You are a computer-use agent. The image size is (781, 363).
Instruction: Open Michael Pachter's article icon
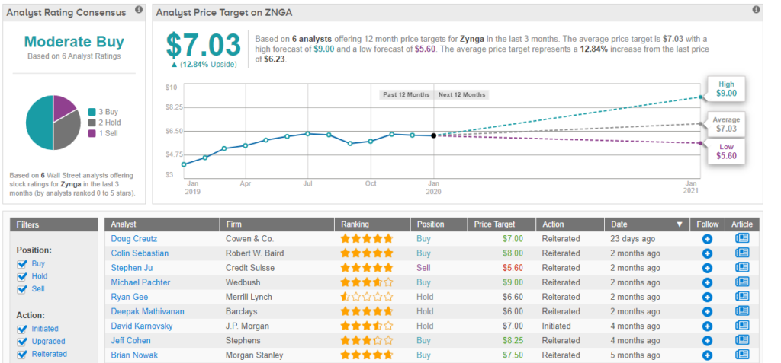(x=741, y=282)
